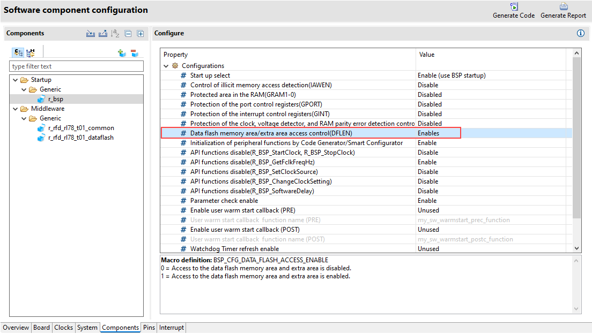Click the r_bsp component cube icon

pos(41,99)
